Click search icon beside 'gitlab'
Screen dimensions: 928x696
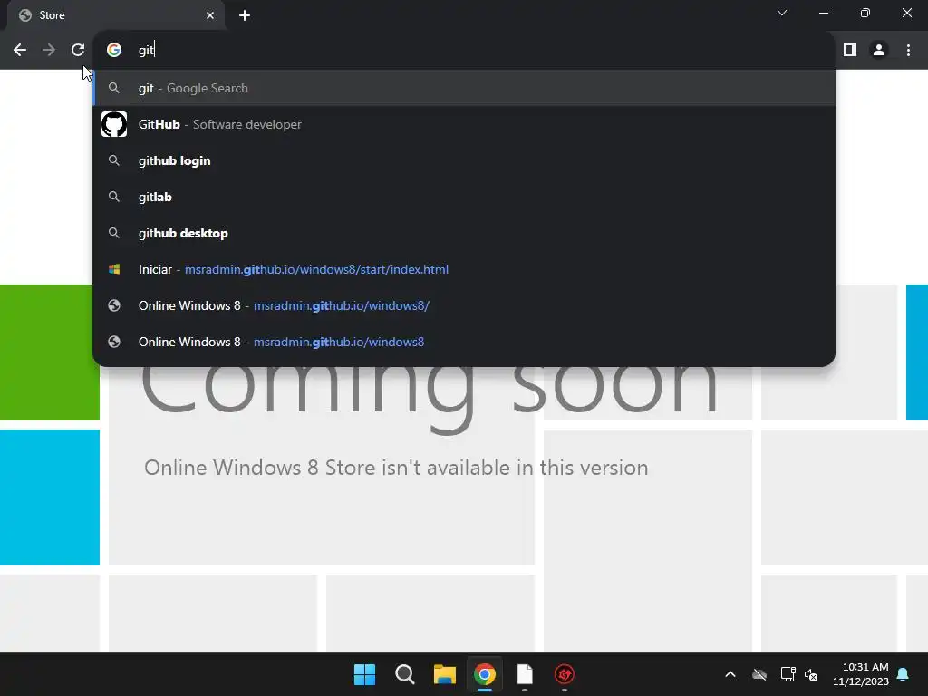114,197
